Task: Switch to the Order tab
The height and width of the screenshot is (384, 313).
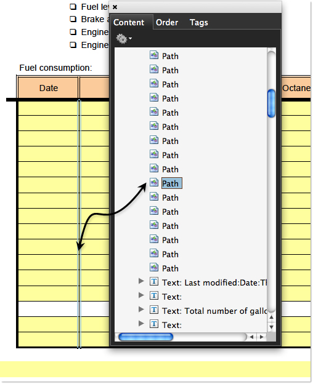Action: pyautogui.click(x=167, y=23)
